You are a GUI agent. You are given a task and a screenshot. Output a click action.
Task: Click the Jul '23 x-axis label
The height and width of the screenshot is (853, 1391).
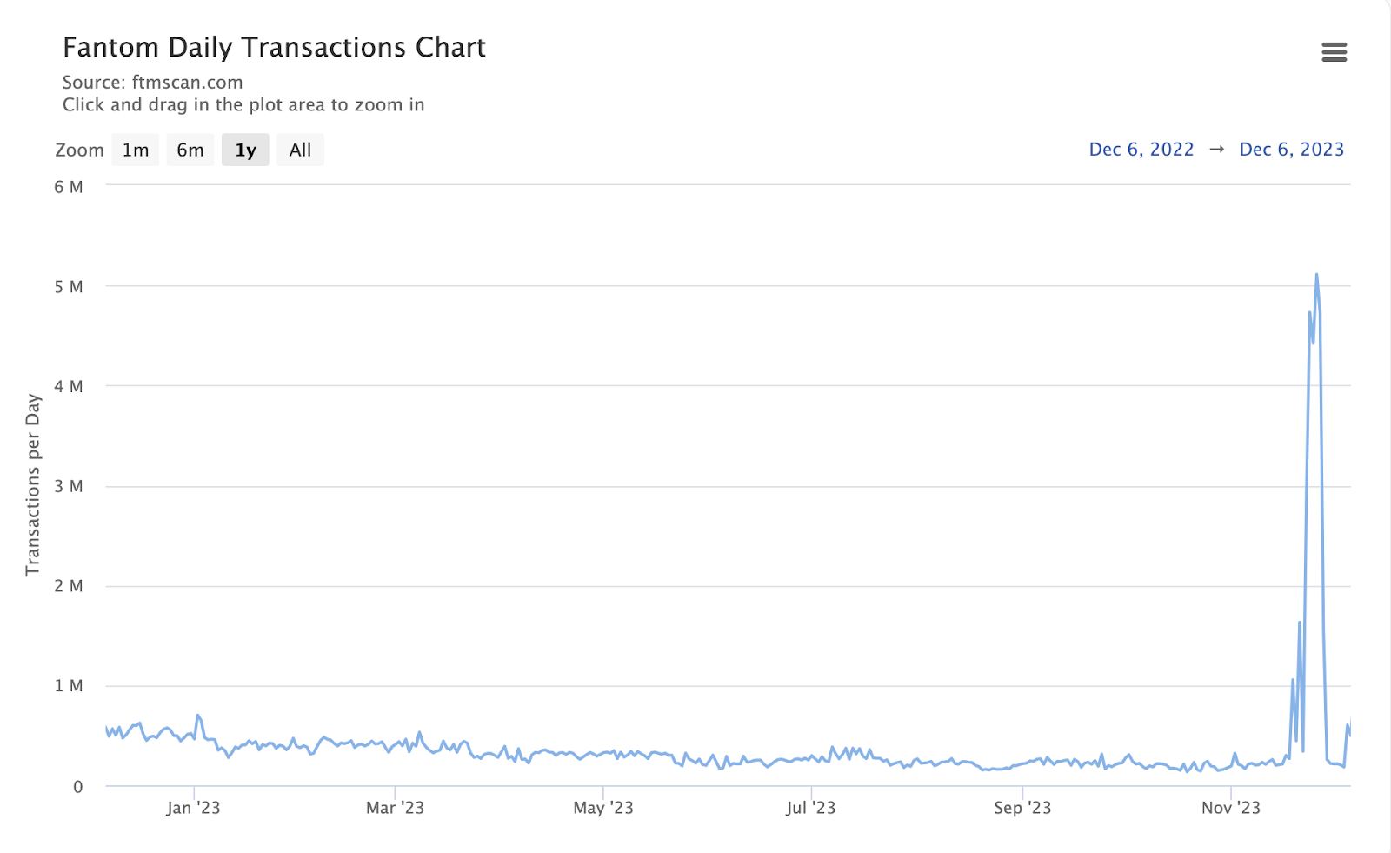(810, 808)
